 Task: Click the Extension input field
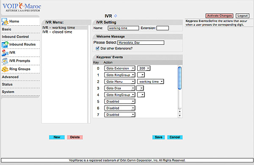[x=163, y=28]
